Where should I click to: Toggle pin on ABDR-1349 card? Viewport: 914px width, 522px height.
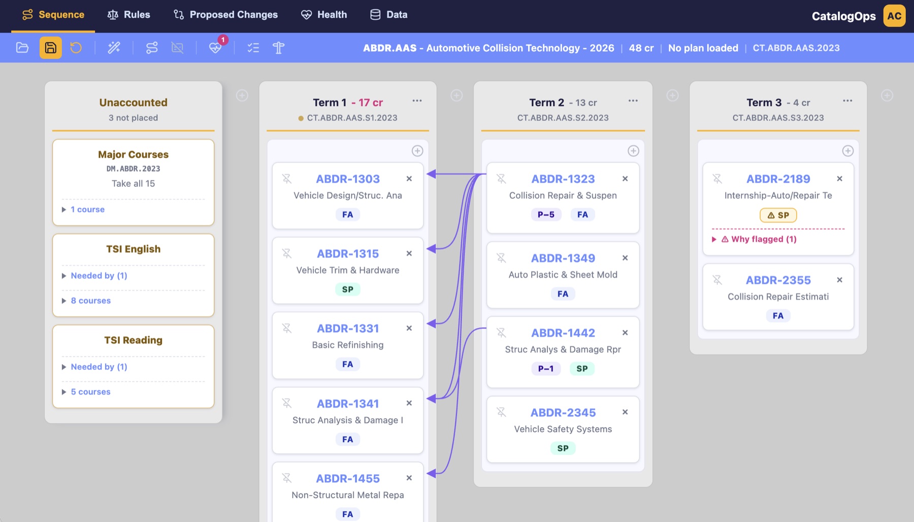[501, 258]
